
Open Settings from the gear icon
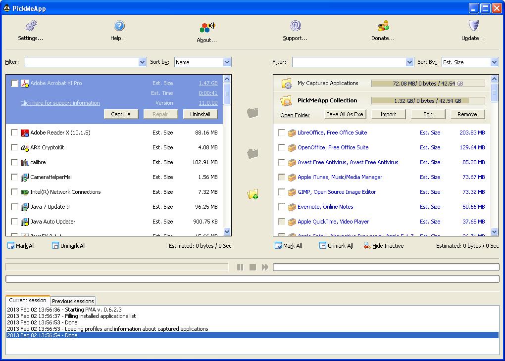pos(31,26)
